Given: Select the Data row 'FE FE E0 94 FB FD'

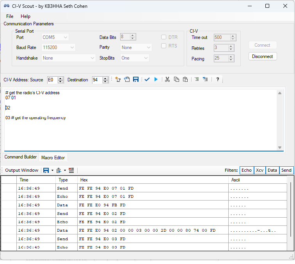Looking at the screenshot, I should [144, 205].
